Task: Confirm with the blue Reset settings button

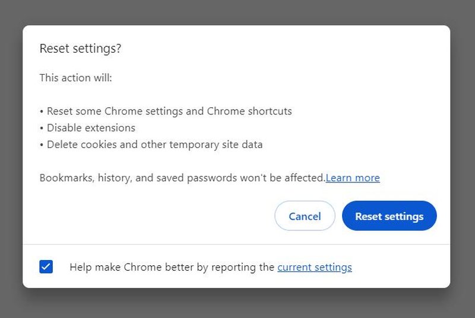Action: click(389, 216)
